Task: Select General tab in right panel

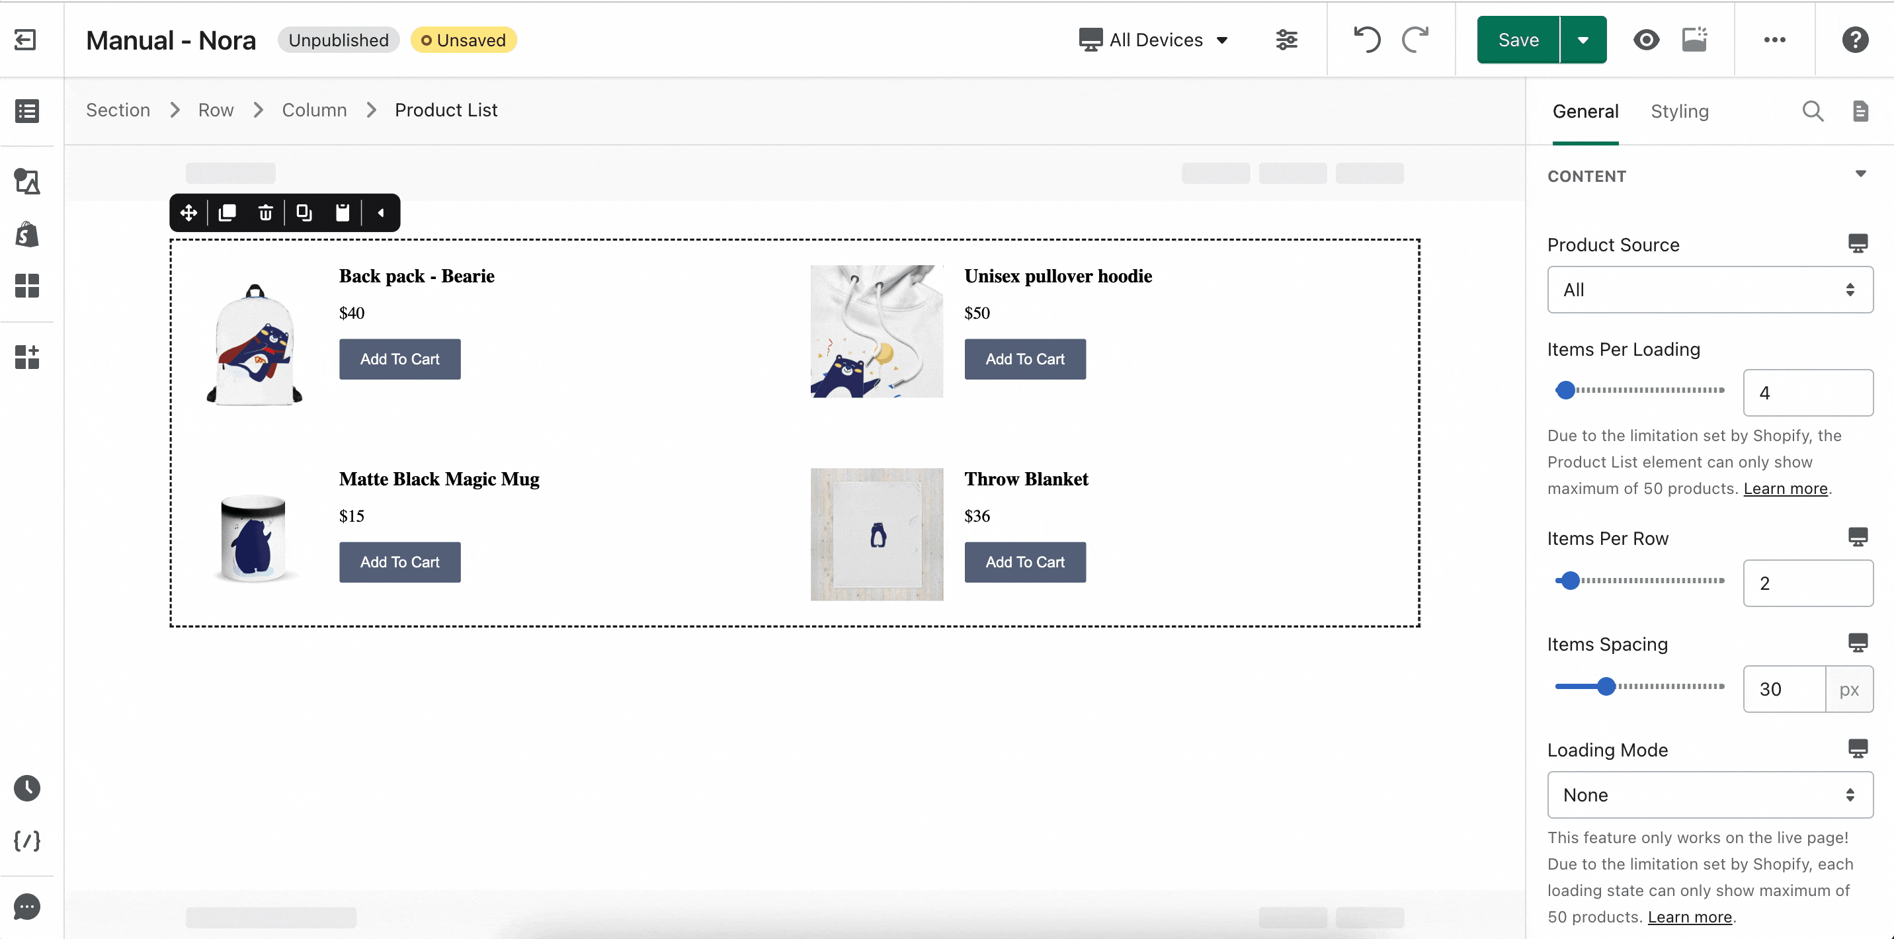Action: point(1585,111)
